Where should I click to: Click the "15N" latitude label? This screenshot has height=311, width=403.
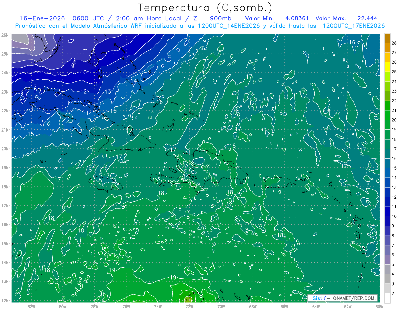tap(5, 243)
